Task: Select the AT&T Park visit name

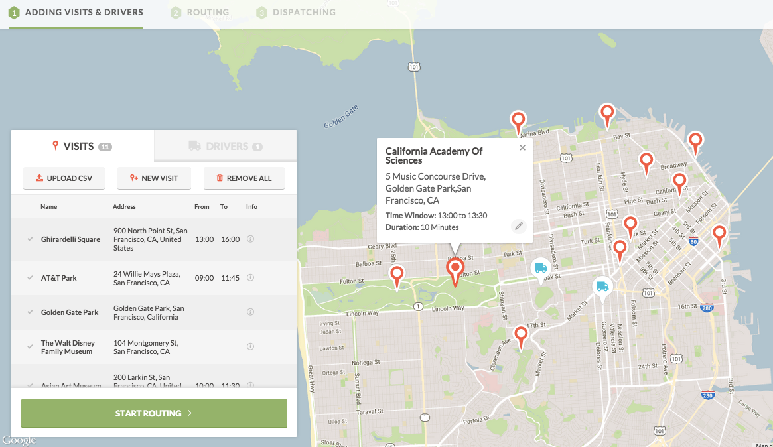Action: [58, 278]
